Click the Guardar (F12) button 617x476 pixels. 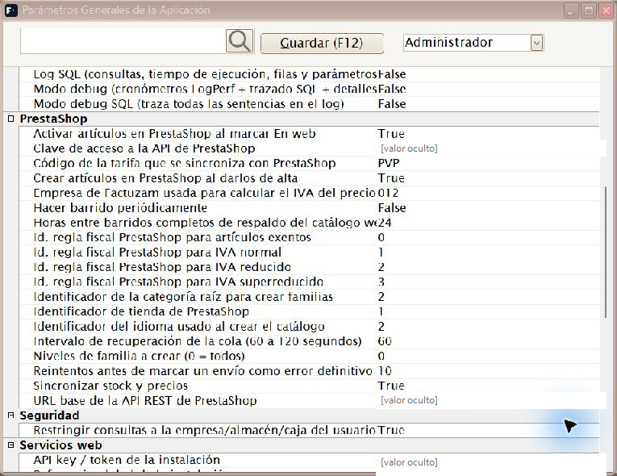[322, 43]
